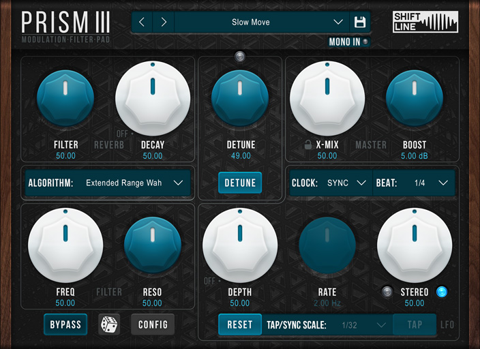Load the previous preset with left arrow
Screen dimensions: 480x349
(142, 22)
